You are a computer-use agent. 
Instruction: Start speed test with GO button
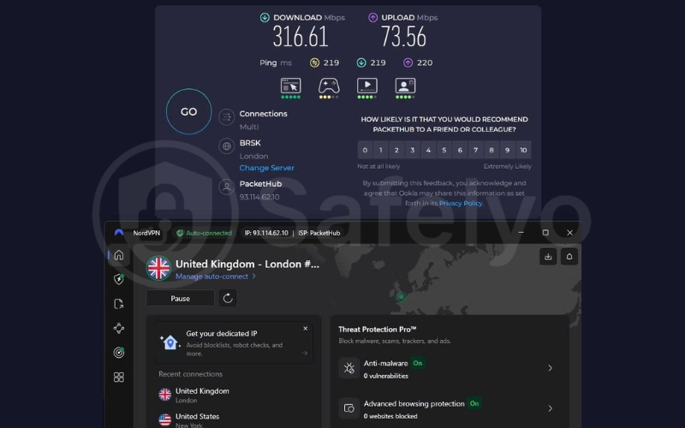coord(188,111)
